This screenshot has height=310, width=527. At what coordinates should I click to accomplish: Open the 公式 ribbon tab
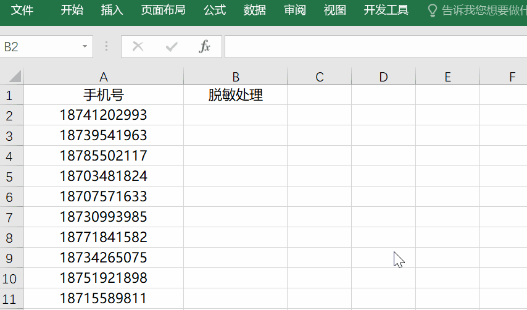(x=215, y=10)
